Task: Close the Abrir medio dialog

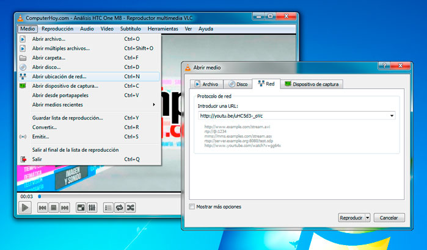Action: [400, 65]
